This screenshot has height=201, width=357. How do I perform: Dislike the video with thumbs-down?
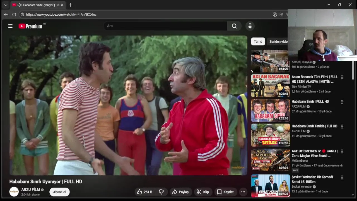pyautogui.click(x=161, y=192)
